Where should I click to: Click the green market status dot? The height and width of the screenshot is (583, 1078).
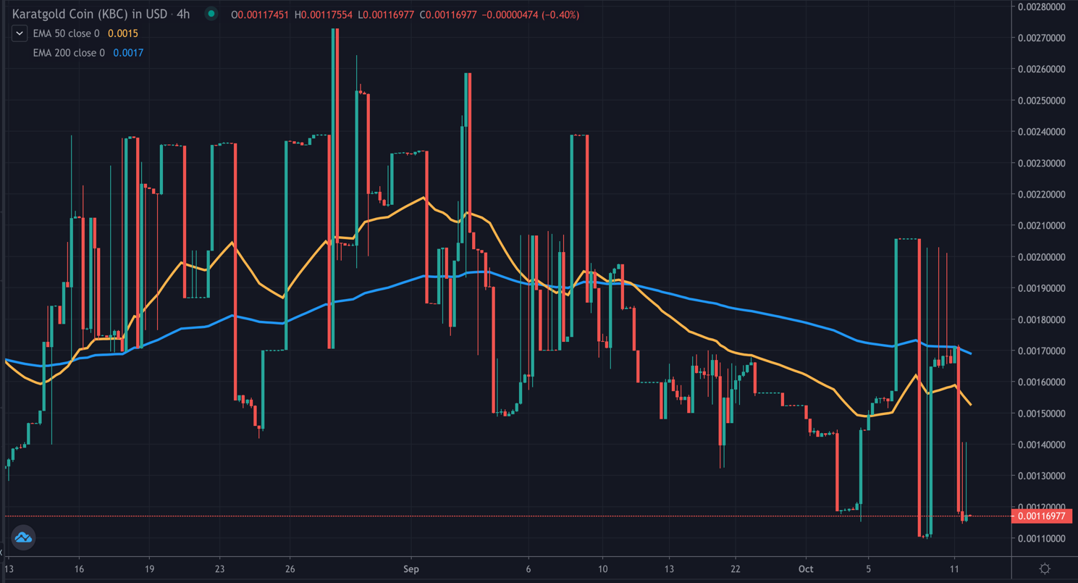(x=211, y=14)
